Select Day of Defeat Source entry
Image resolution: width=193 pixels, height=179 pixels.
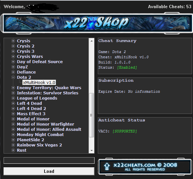coord(40,62)
